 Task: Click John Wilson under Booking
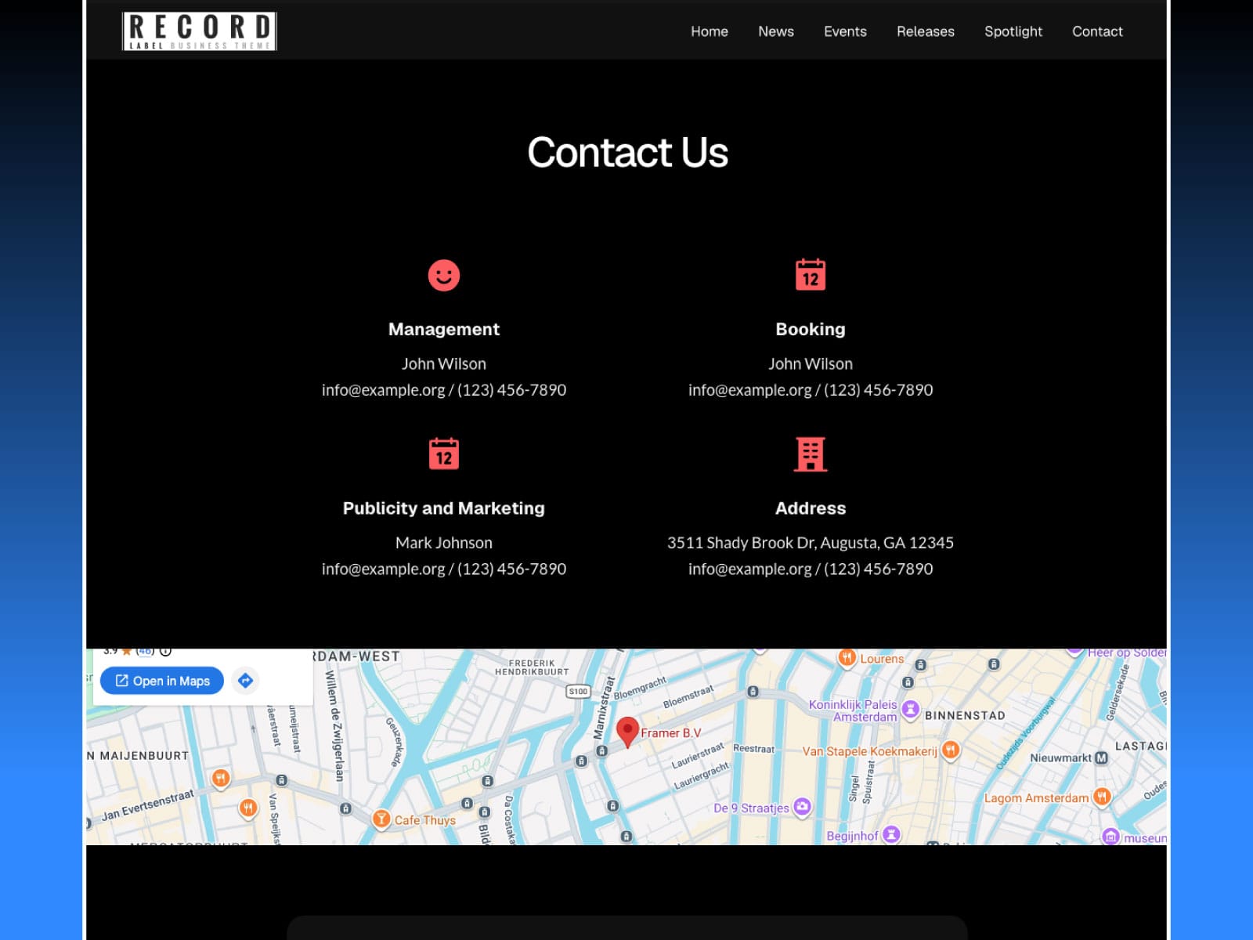(x=811, y=363)
